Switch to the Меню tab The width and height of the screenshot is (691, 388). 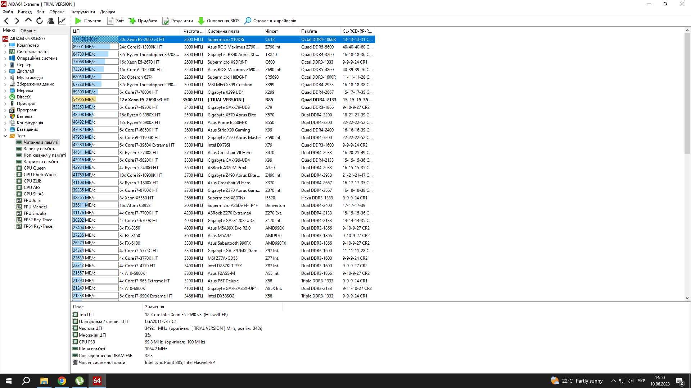click(x=9, y=30)
